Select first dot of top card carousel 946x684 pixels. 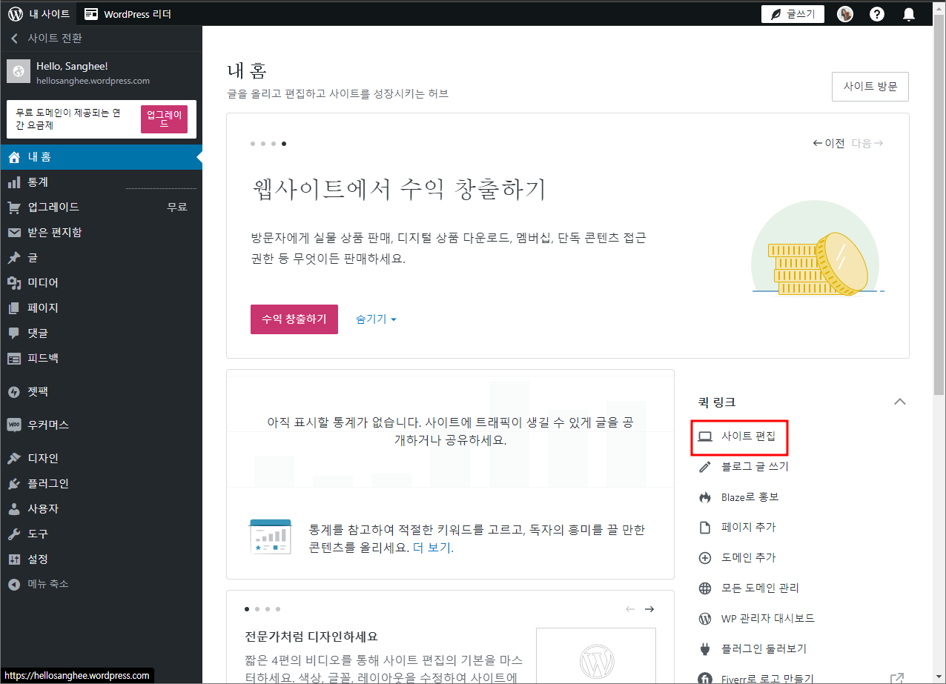coord(253,144)
